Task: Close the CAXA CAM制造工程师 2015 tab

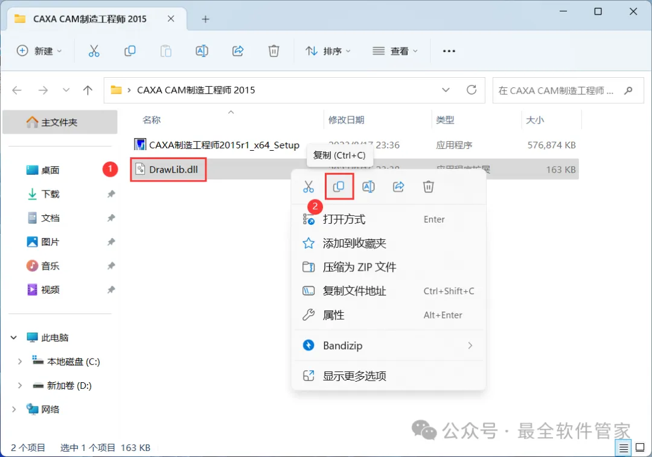Action: (x=171, y=19)
